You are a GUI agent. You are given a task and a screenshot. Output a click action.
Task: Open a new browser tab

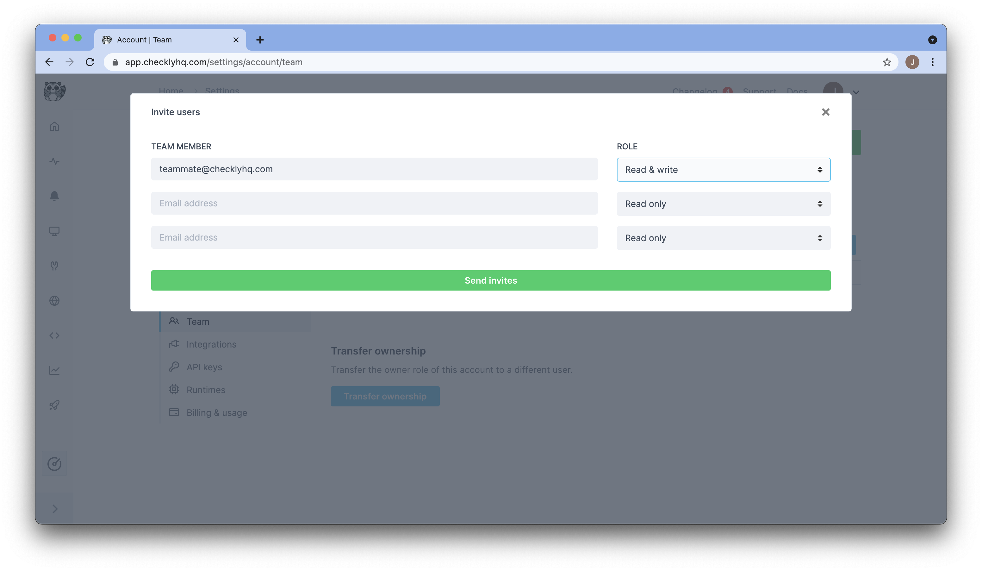[260, 40]
